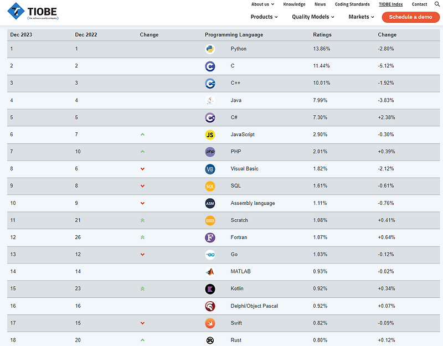Click the PHP logo icon
443x346 pixels.
pyautogui.click(x=210, y=152)
